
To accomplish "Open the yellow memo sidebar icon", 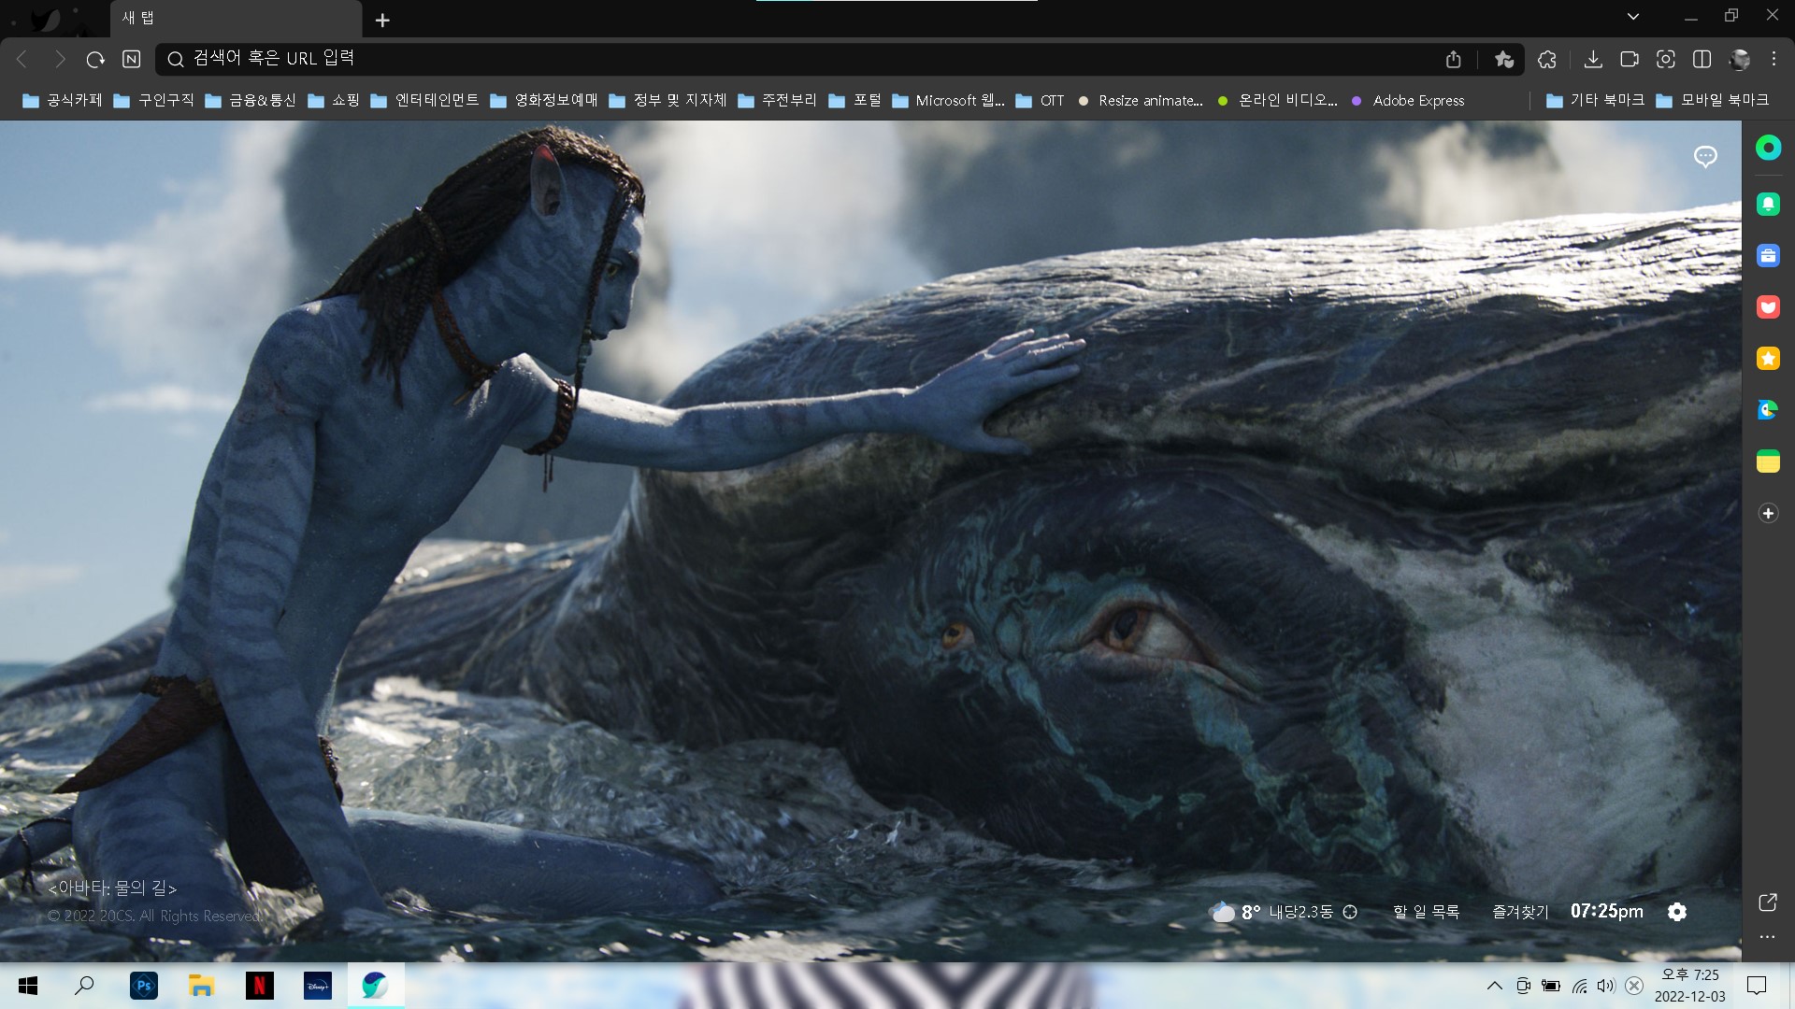I will tap(1768, 462).
